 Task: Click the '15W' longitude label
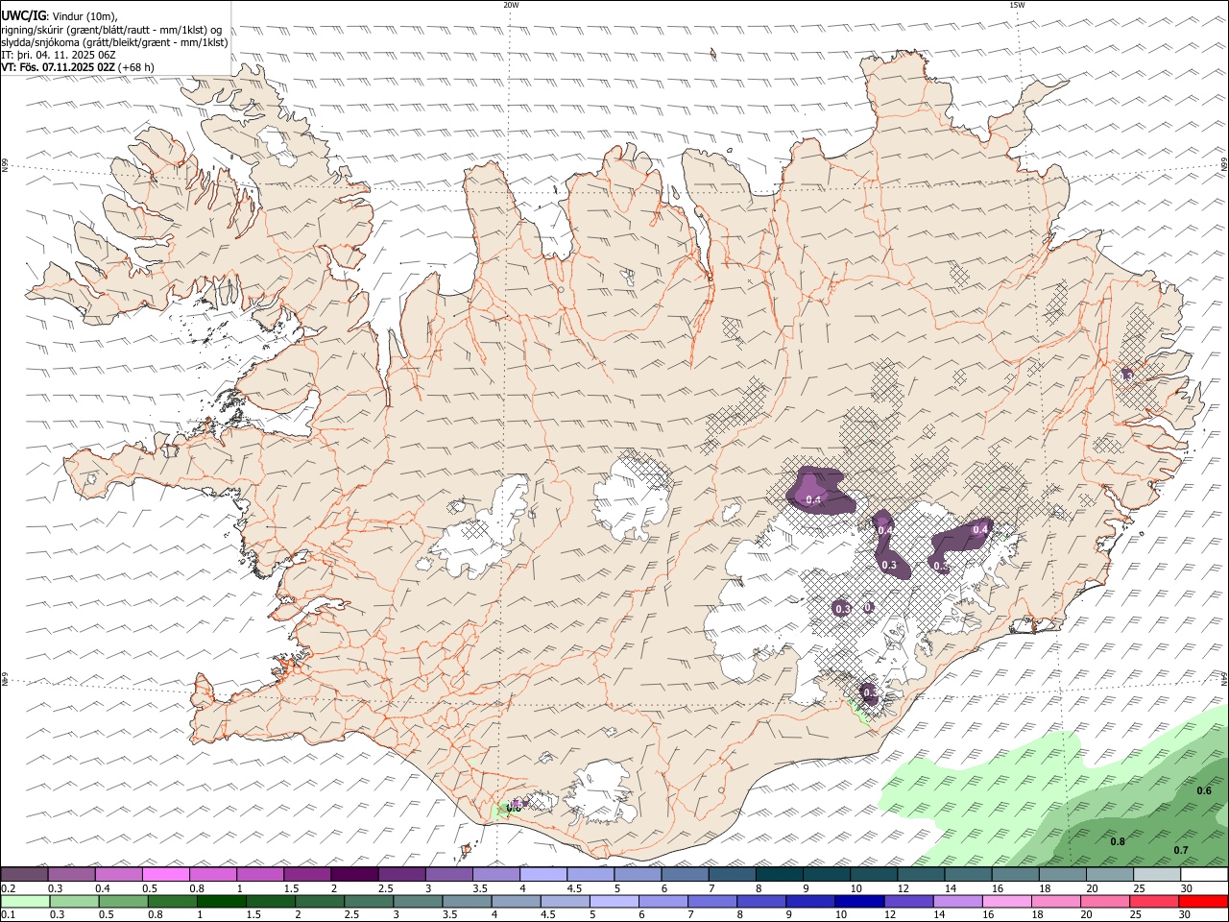[1017, 5]
